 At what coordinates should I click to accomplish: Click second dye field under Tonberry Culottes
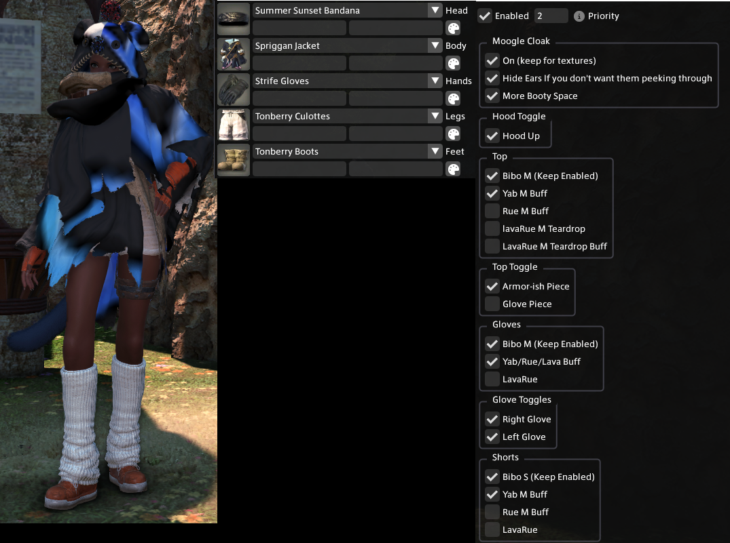point(396,134)
